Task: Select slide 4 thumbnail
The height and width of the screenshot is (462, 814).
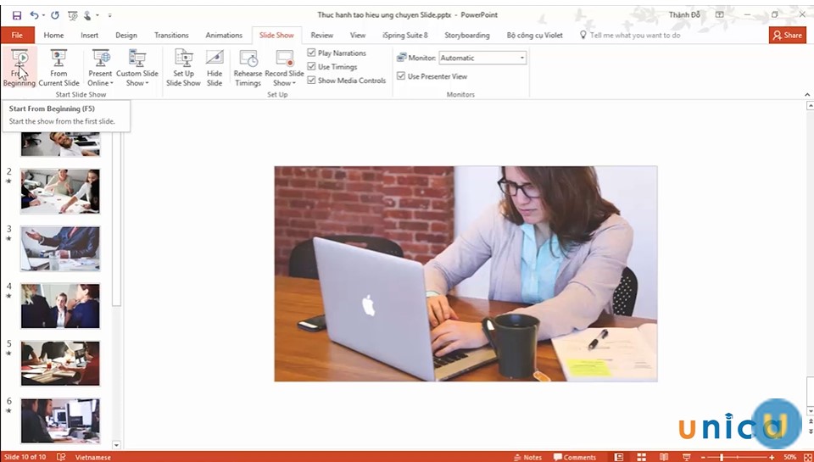Action: click(60, 305)
